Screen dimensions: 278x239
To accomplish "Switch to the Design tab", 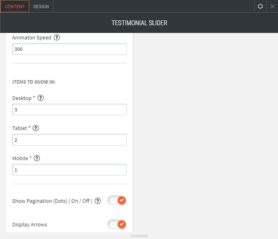I will point(41,7).
